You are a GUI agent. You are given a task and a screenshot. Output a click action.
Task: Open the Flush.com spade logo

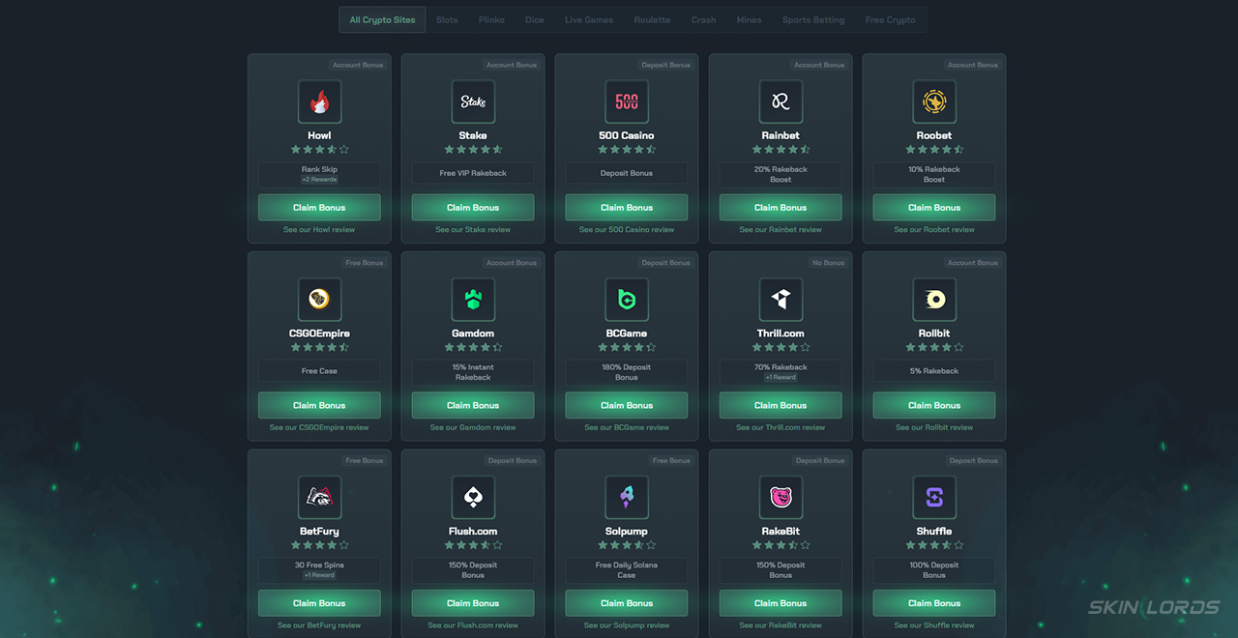(x=473, y=498)
